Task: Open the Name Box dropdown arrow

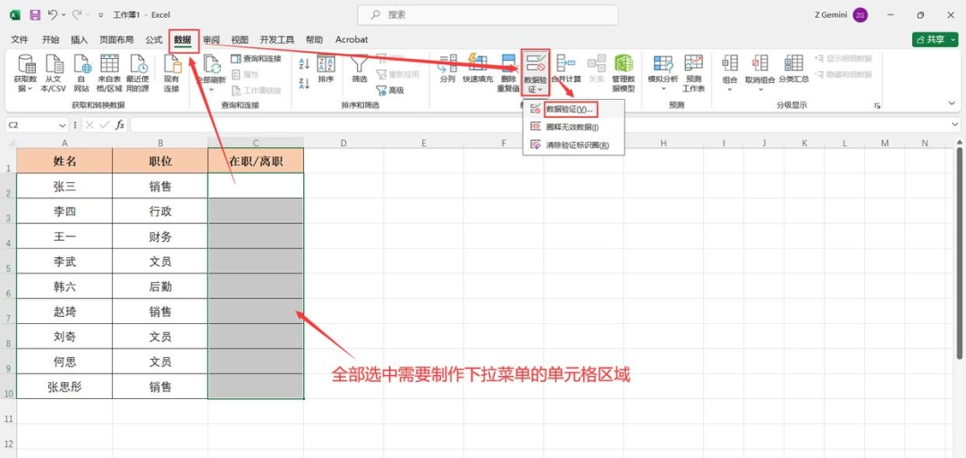Action: [x=63, y=125]
